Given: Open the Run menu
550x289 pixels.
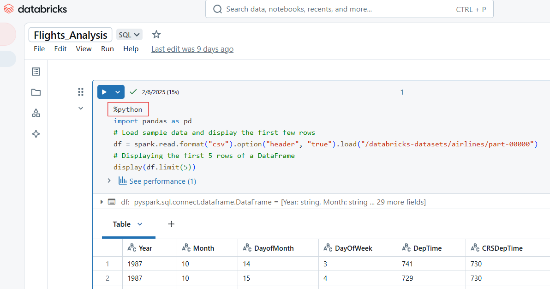Looking at the screenshot, I should tap(108, 49).
